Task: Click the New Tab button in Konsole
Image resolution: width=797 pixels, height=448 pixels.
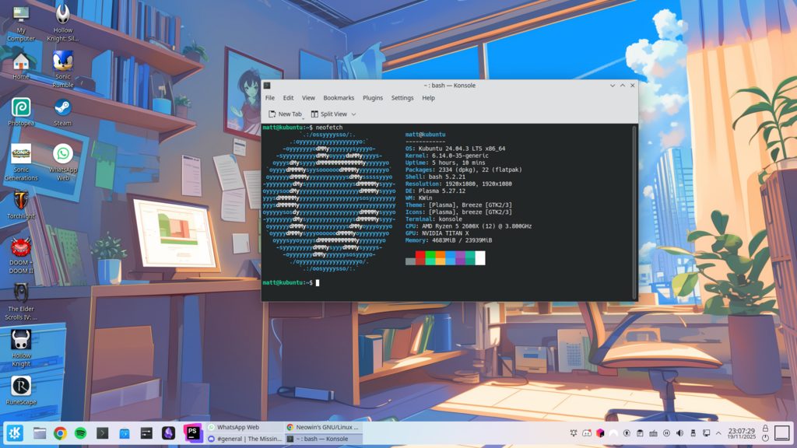Action: coord(285,114)
